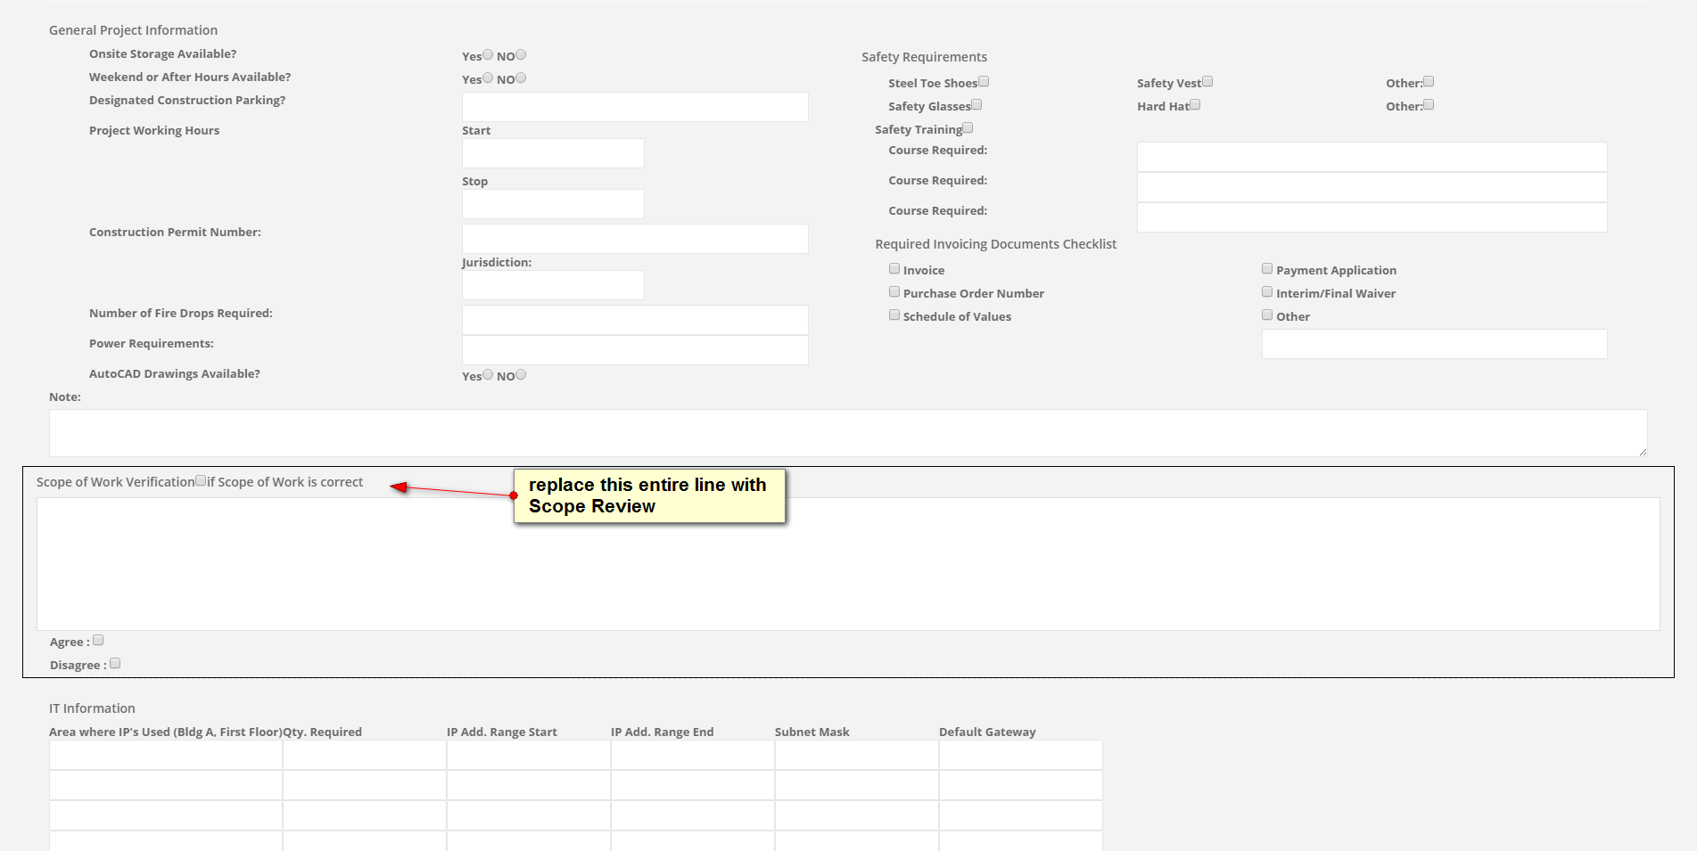Pick NO for AutoCAD Drawings Available

pyautogui.click(x=521, y=374)
